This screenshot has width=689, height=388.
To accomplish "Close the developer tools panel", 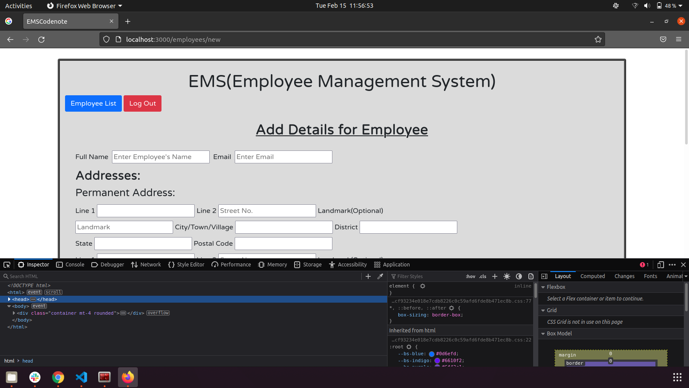I will tap(683, 265).
